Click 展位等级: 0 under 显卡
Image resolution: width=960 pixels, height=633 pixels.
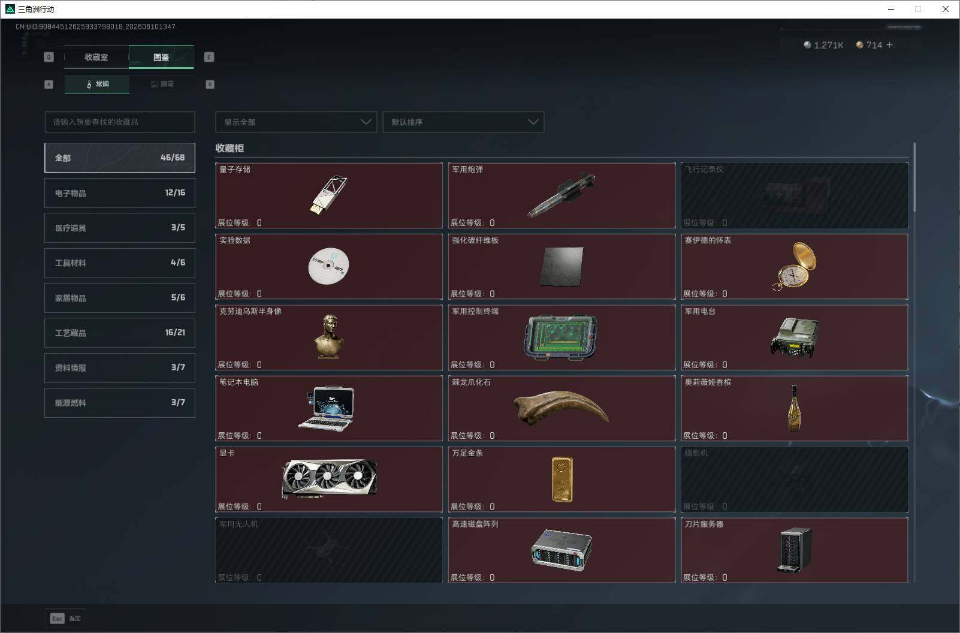tap(240, 507)
